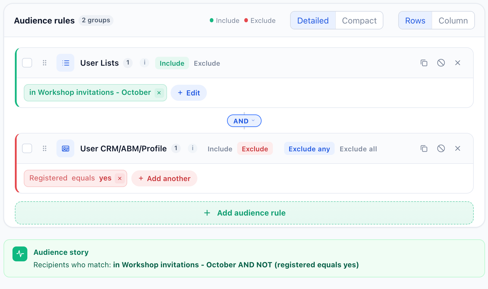Remove the Registered equals yes condition
This screenshot has height=289, width=488.
(x=120, y=178)
